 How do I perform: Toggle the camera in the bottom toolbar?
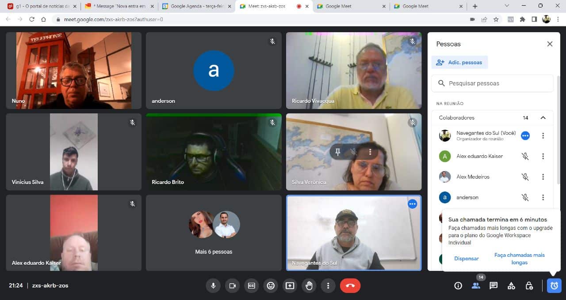click(x=232, y=285)
